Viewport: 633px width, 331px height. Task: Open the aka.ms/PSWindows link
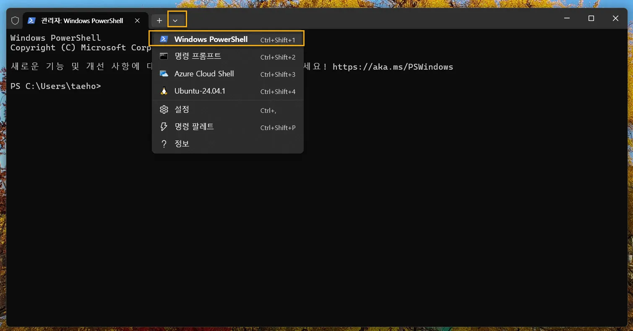tap(393, 66)
